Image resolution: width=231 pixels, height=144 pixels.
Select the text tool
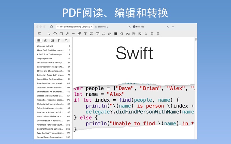point(85,34)
